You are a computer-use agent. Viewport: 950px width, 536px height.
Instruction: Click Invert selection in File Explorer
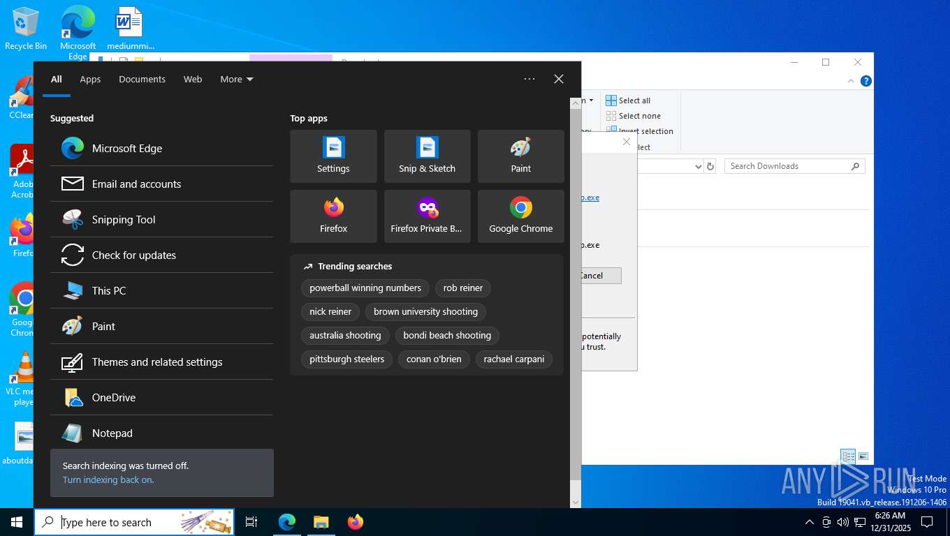(x=639, y=131)
